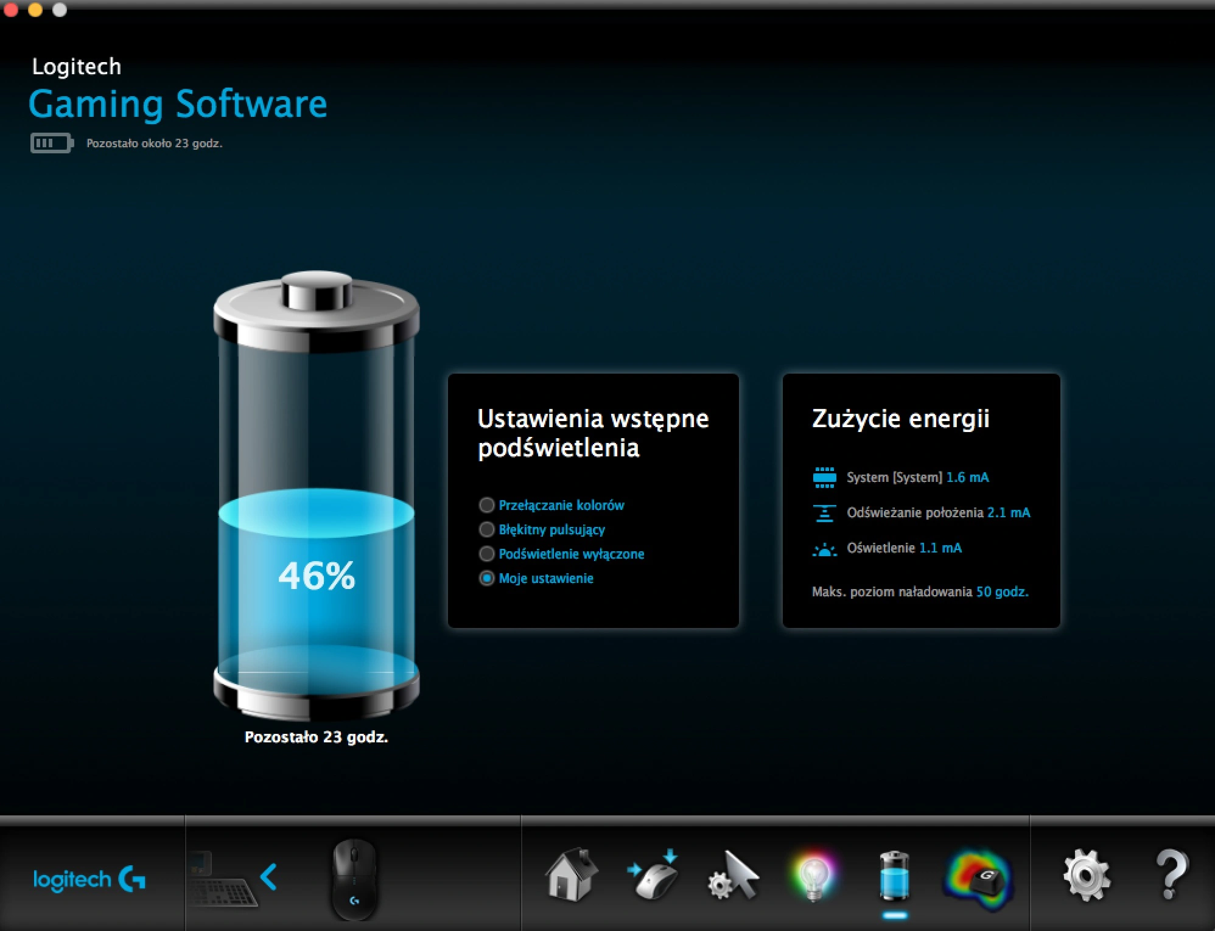Select the battery tab icon in toolbar
Image resolution: width=1215 pixels, height=931 pixels.
point(894,876)
